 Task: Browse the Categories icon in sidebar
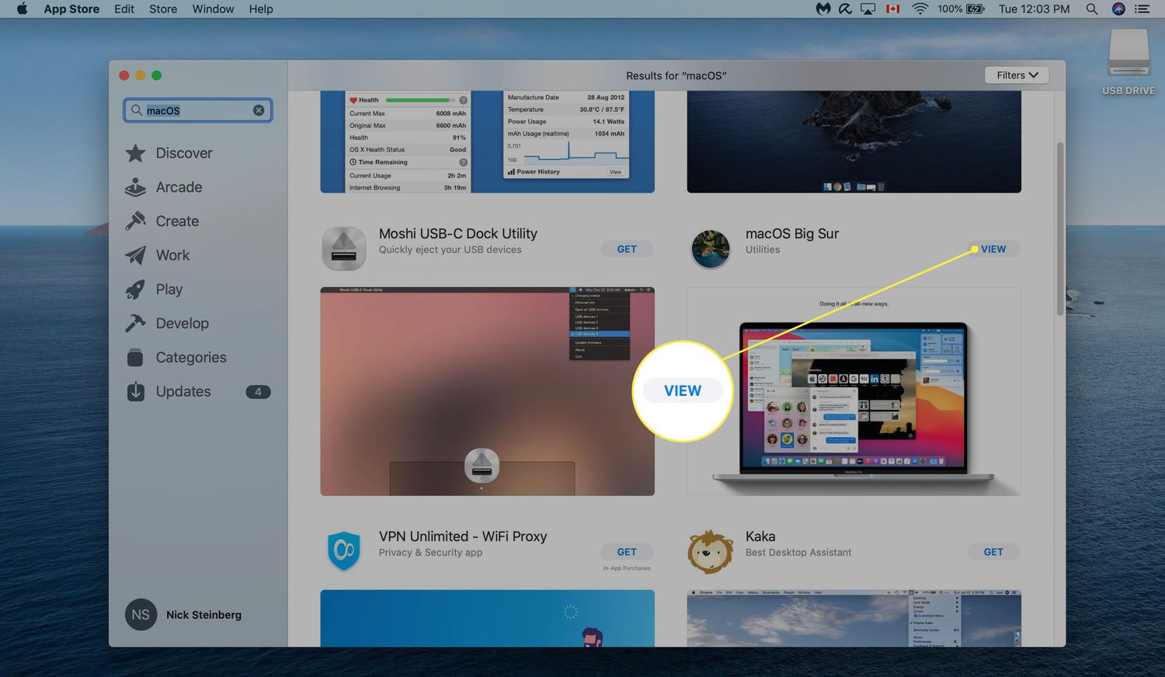tap(136, 358)
